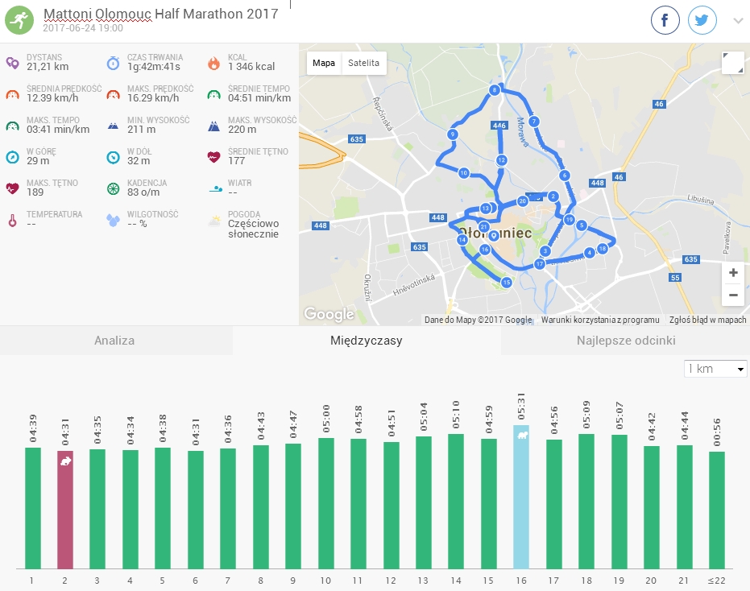Screen dimensions: 750x591
Task: Zoom out on the map
Action: tap(732, 295)
